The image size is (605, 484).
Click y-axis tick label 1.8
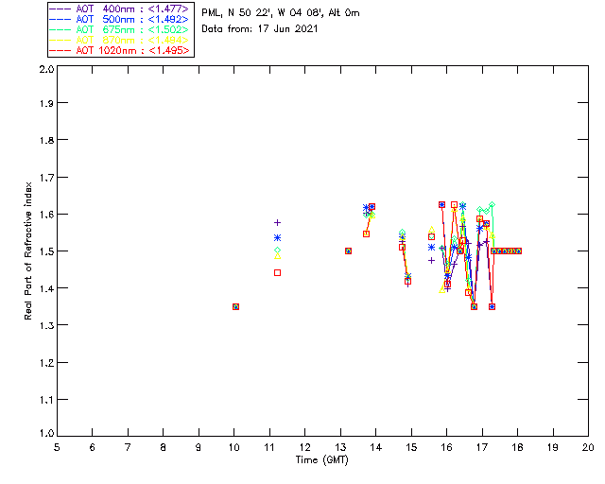pyautogui.click(x=46, y=140)
